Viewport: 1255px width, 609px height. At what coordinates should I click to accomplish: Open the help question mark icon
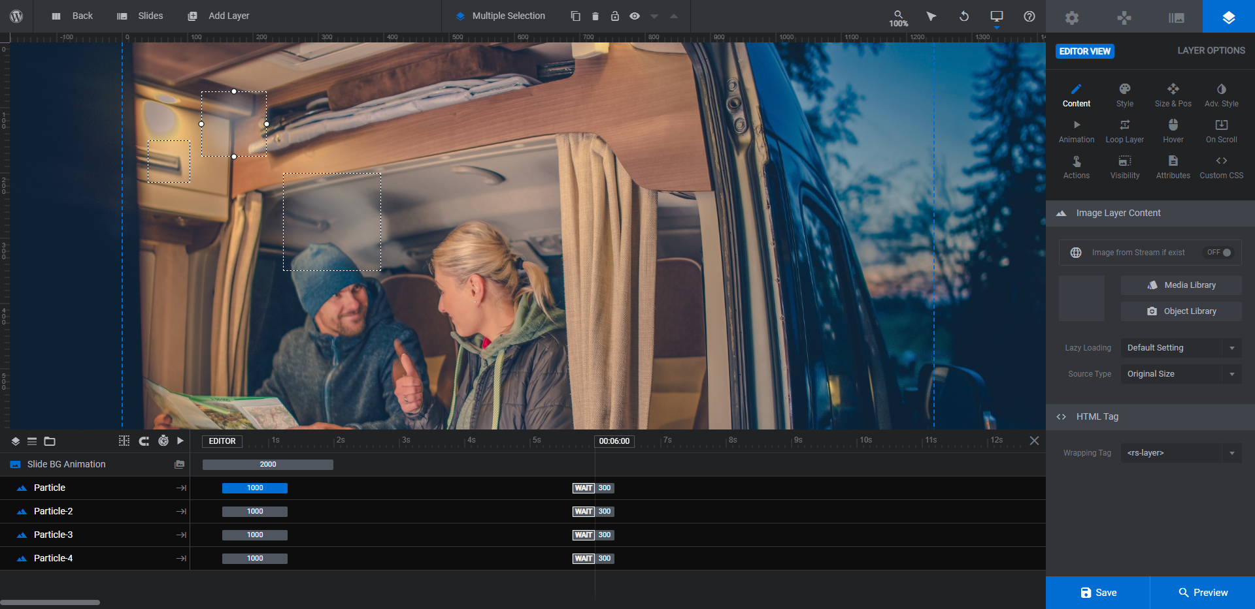point(1029,16)
